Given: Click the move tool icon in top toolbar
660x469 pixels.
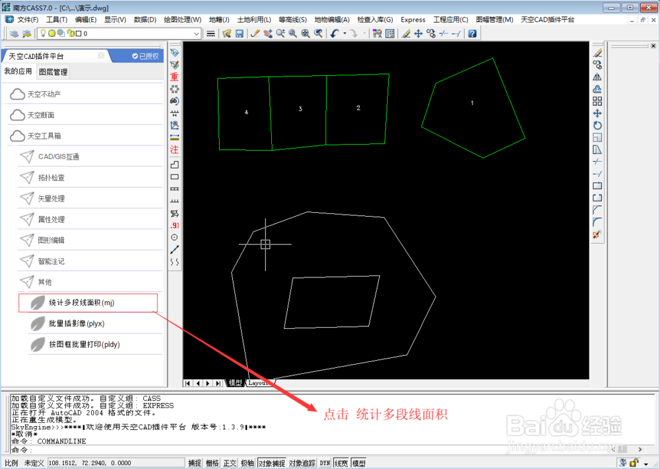Looking at the screenshot, I should [x=418, y=34].
